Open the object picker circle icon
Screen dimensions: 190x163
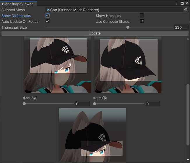point(186,10)
